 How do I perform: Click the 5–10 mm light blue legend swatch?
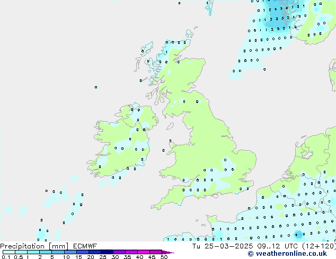58,252
